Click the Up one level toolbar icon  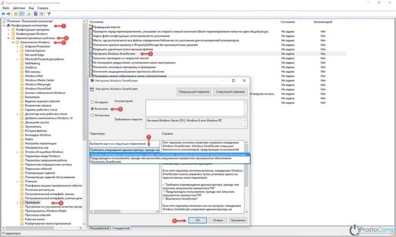pos(16,14)
